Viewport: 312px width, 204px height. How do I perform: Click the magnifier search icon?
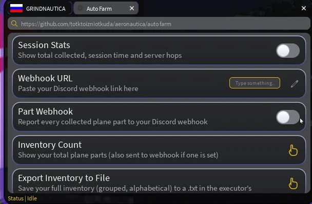click(x=14, y=24)
